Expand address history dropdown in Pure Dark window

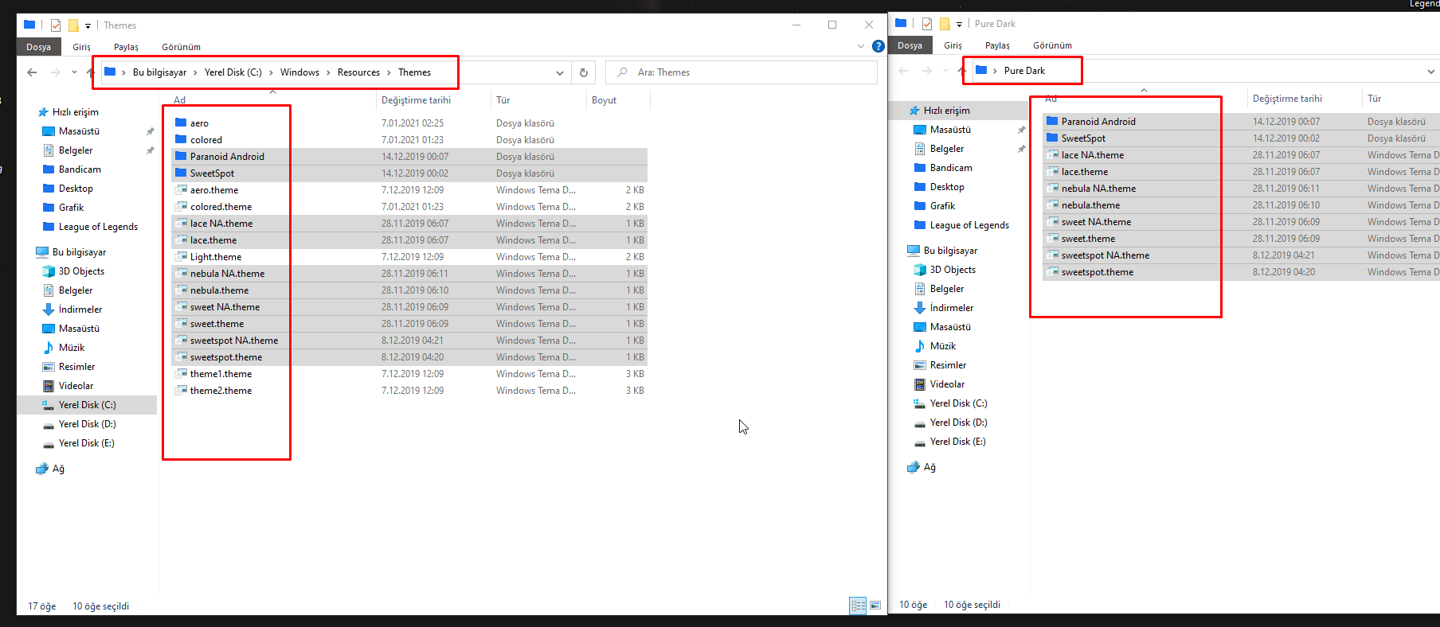(x=1430, y=71)
